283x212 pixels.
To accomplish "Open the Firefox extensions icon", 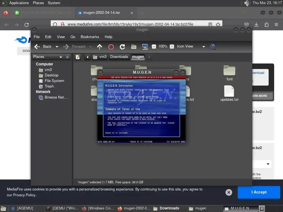I will pyautogui.click(x=266, y=25).
